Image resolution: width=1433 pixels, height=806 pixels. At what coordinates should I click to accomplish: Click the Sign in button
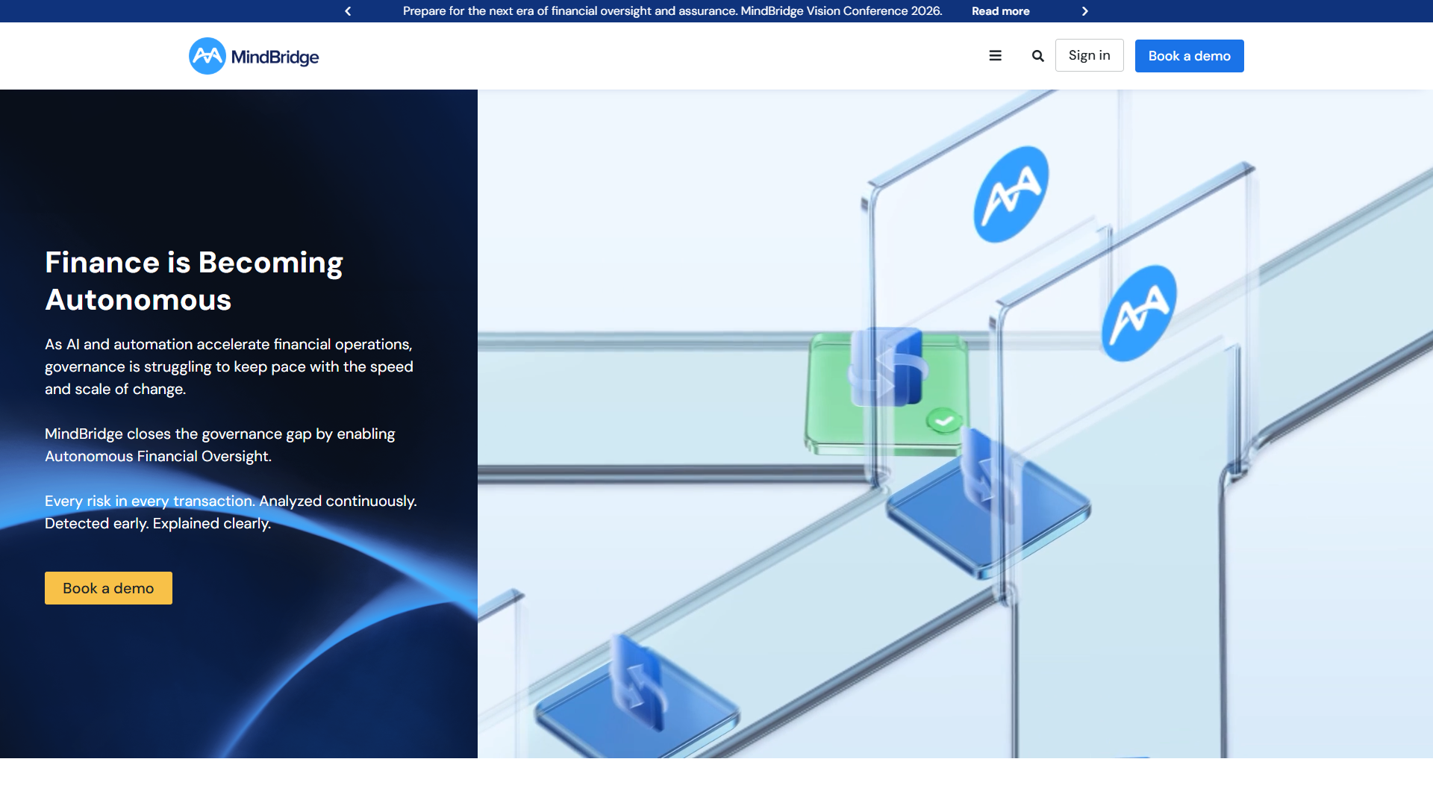(x=1089, y=55)
